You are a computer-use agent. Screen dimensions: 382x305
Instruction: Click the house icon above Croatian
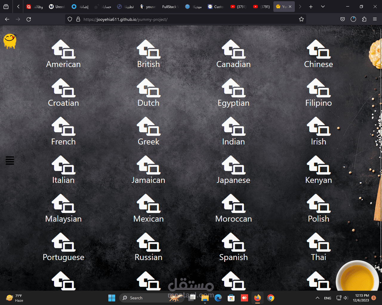click(x=64, y=88)
